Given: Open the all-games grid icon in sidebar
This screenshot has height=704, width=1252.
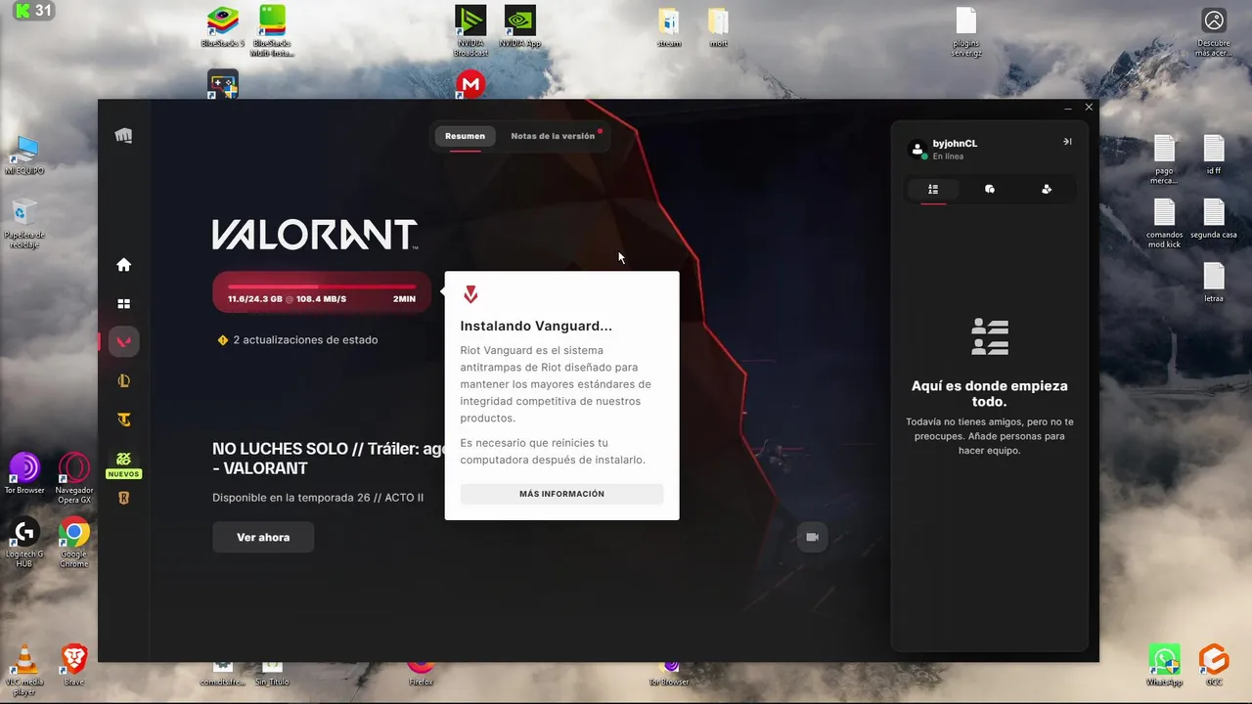Looking at the screenshot, I should (124, 304).
